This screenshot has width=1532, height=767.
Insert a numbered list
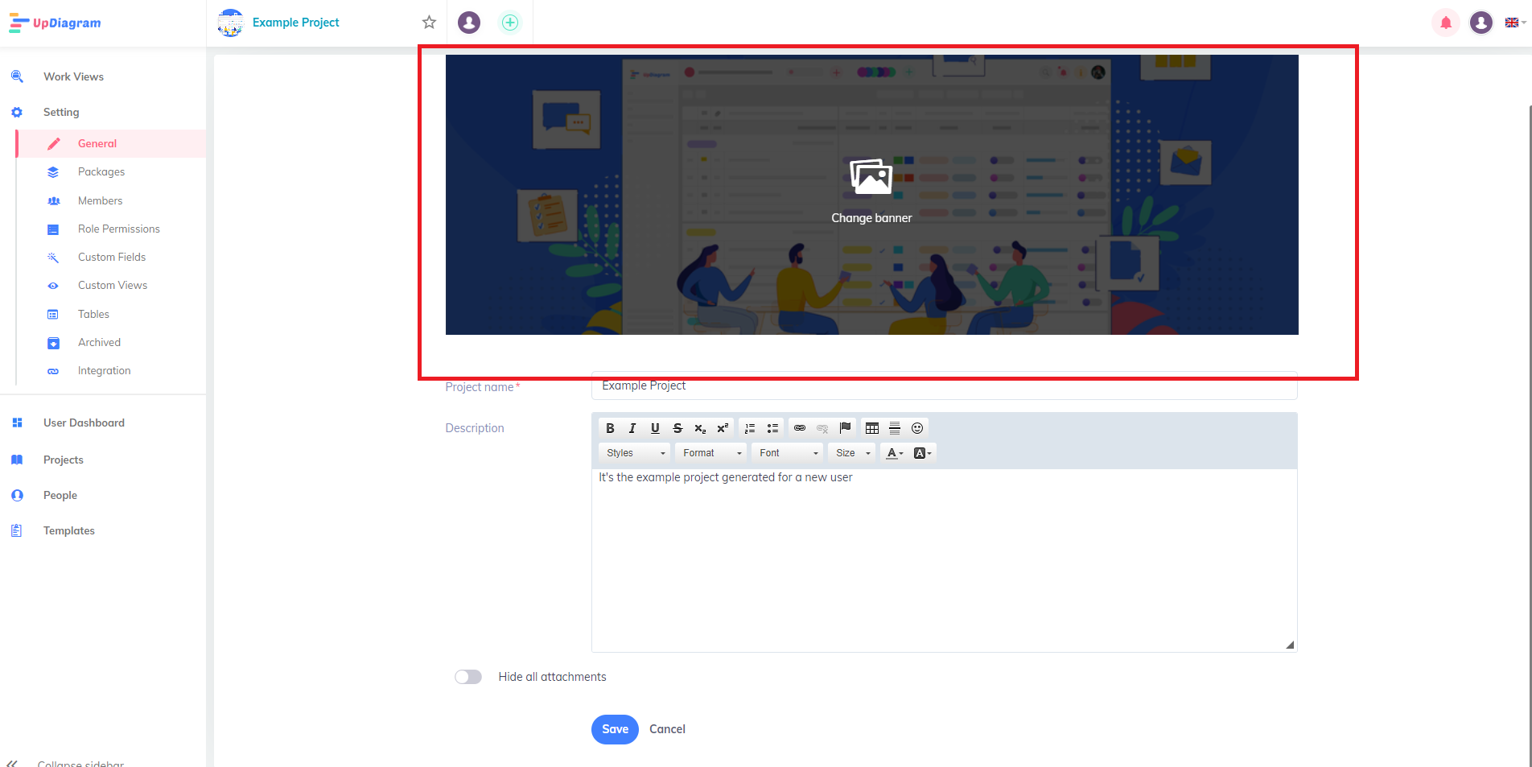pos(750,428)
